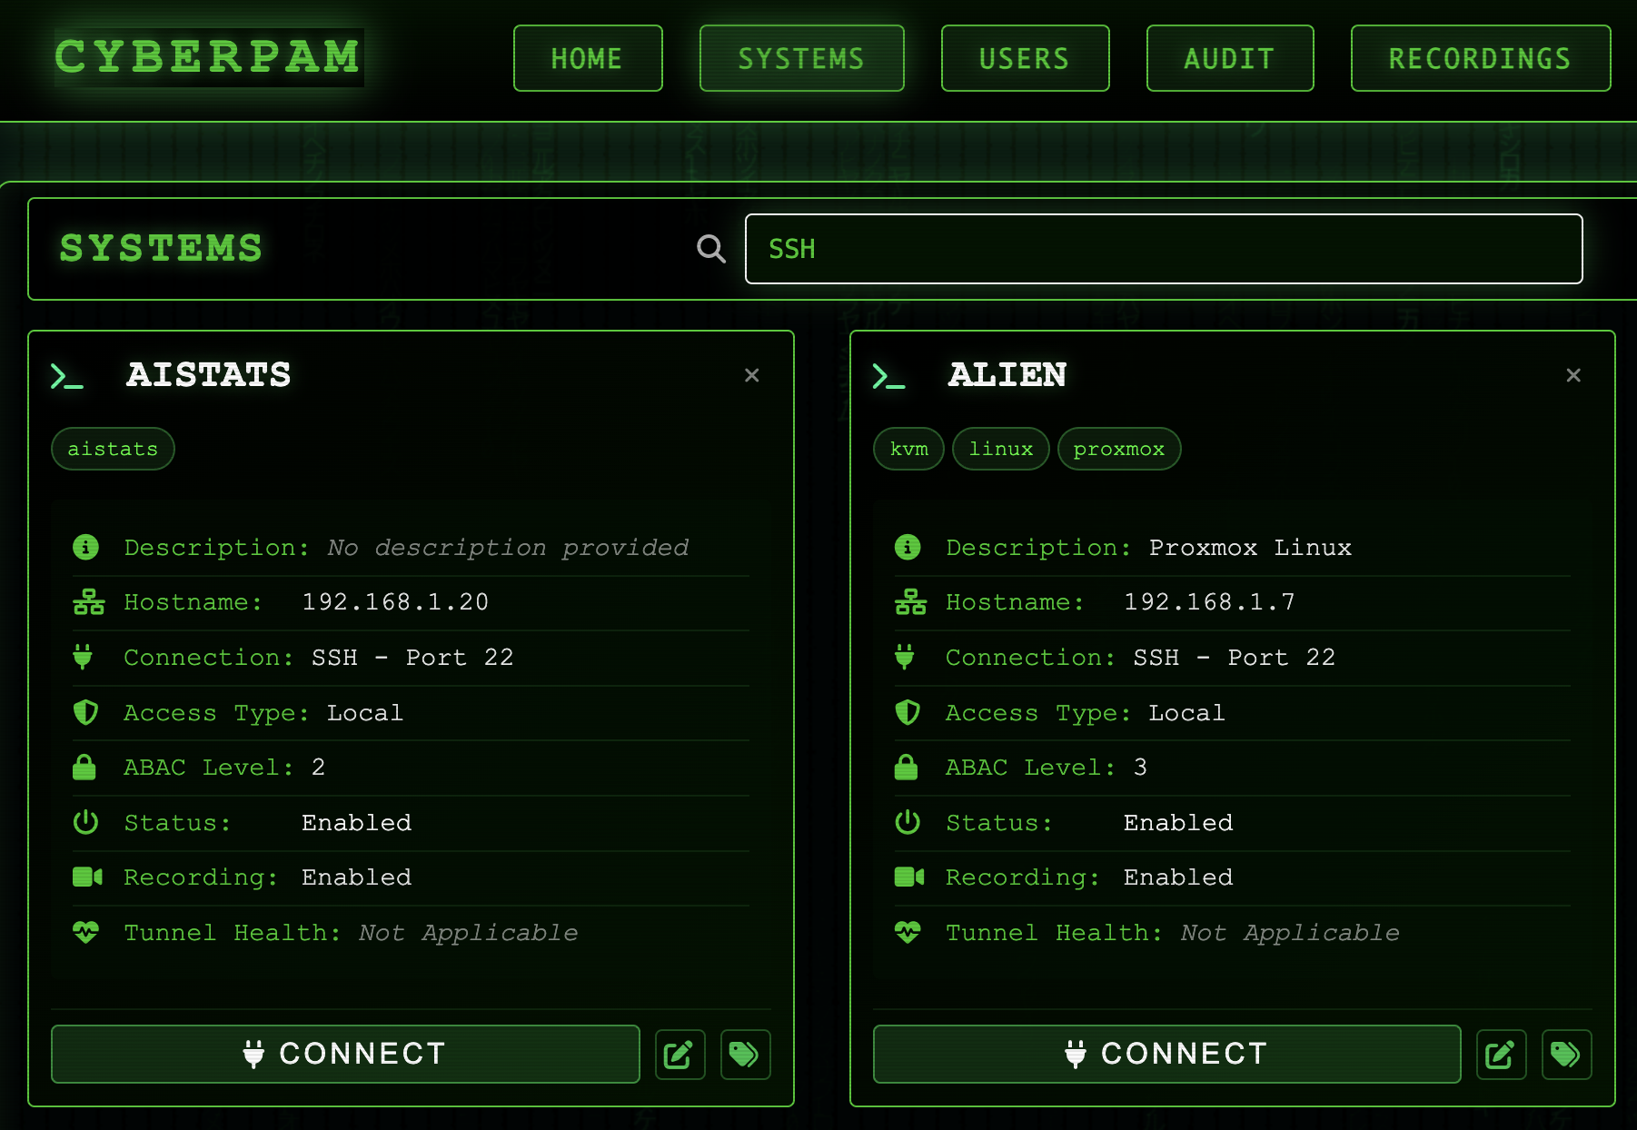Open the Recordings page
This screenshot has height=1130, width=1637.
(x=1480, y=58)
